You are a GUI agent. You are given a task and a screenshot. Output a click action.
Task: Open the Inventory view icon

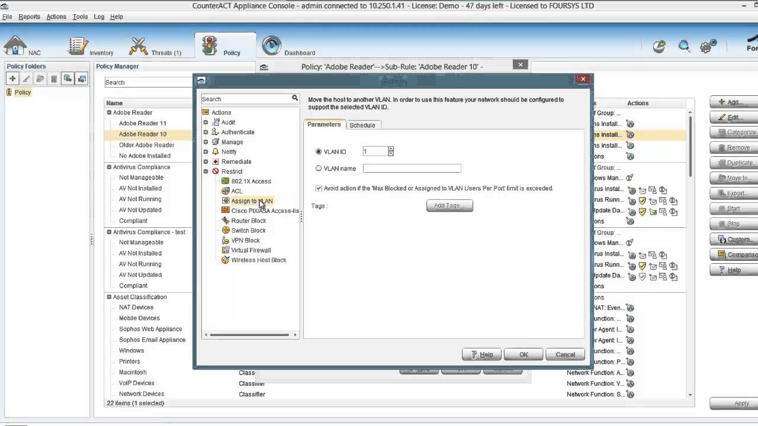pyautogui.click(x=78, y=46)
